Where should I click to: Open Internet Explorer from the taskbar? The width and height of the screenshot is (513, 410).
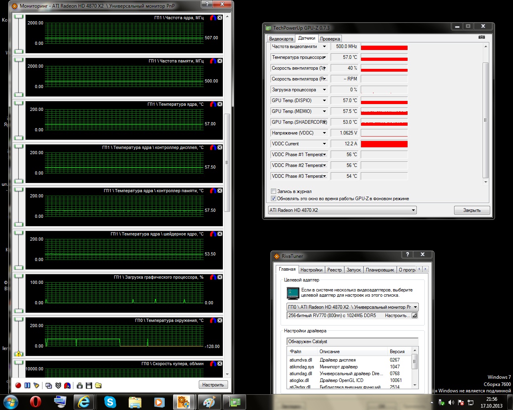point(84,402)
